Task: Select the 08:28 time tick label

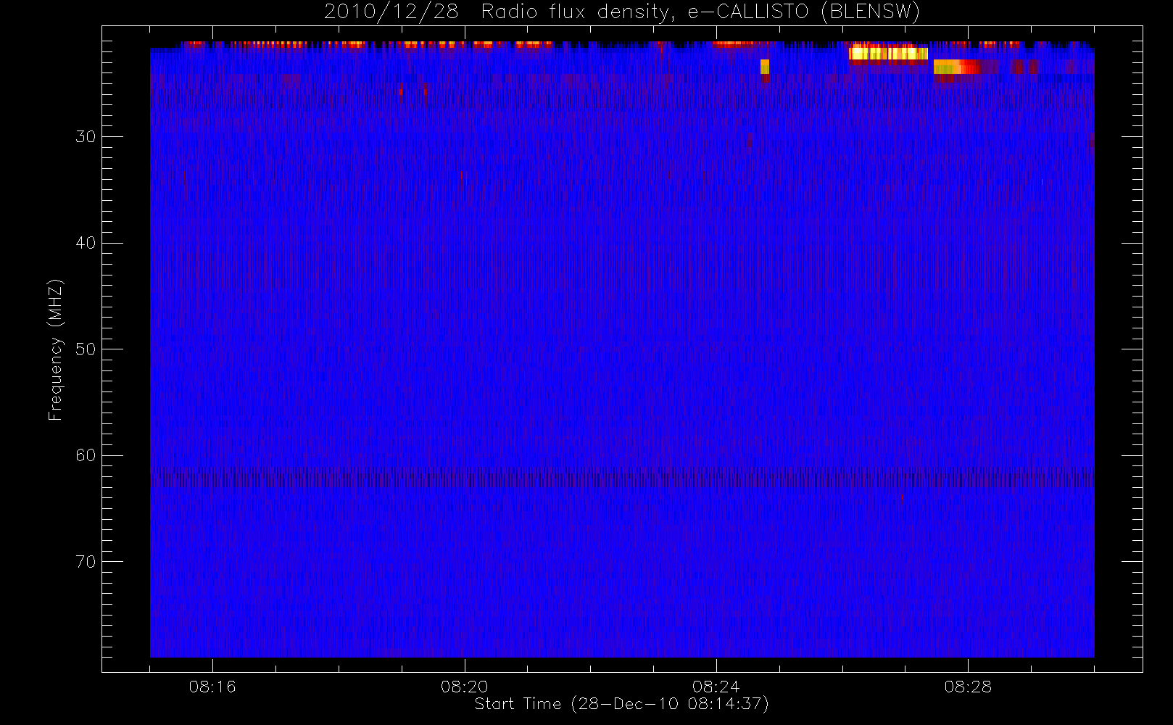Action: click(967, 687)
